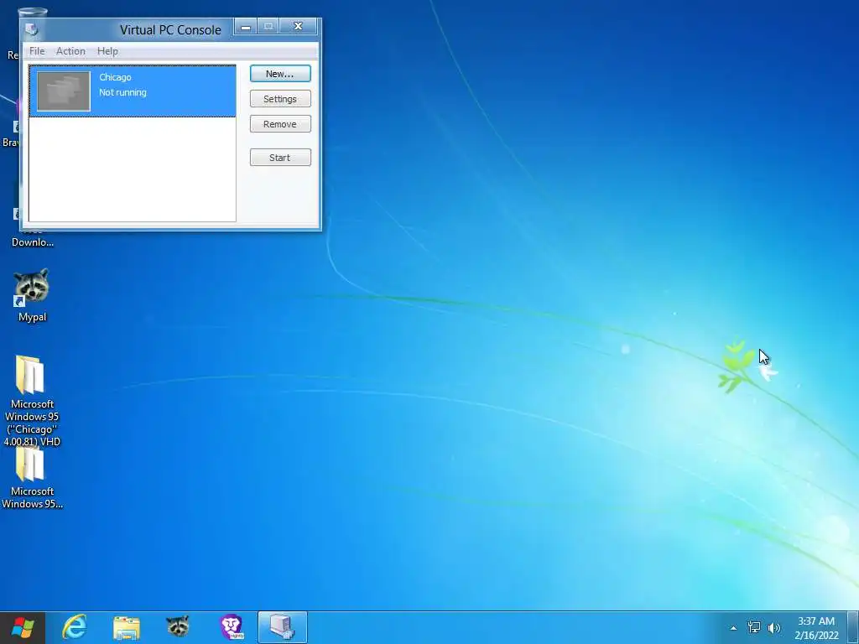The width and height of the screenshot is (859, 644).
Task: Open the volume control tray icon
Action: click(774, 627)
